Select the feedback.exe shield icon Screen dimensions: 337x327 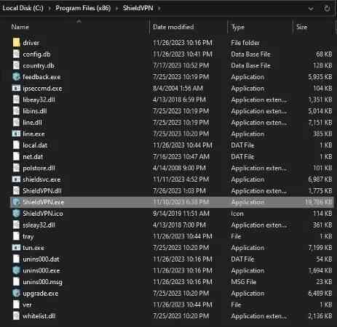(x=16, y=77)
